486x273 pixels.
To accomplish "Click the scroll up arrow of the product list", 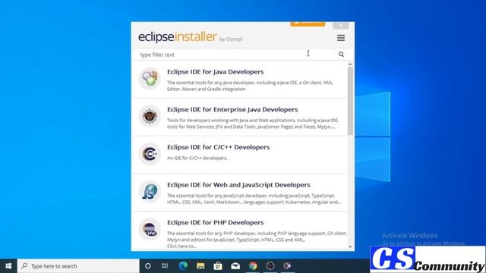I will pos(350,64).
